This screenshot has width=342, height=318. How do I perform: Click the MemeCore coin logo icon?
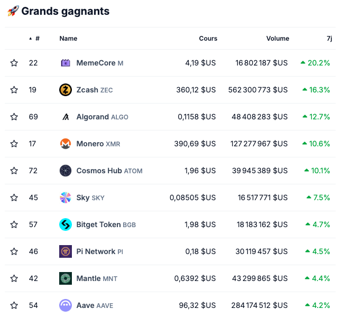66,63
